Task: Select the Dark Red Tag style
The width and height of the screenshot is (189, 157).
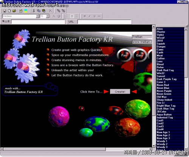Action: [x=165, y=70]
